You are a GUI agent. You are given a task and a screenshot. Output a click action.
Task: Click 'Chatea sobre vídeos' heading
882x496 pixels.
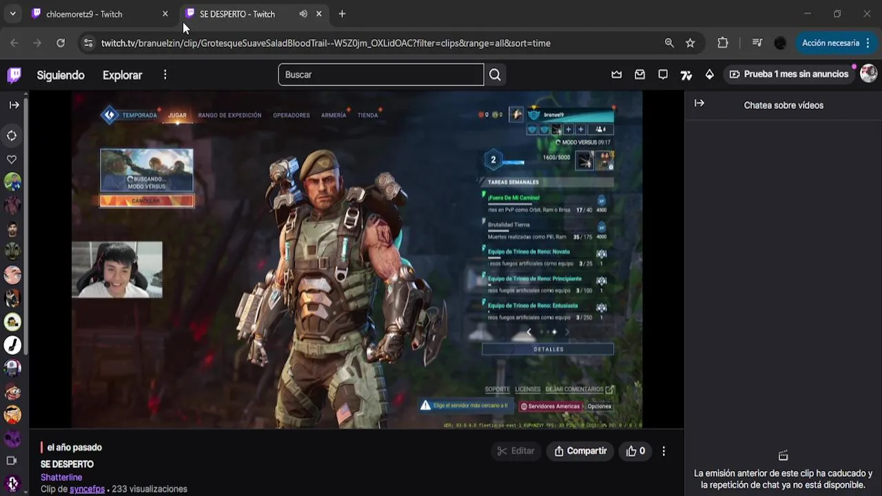click(783, 105)
